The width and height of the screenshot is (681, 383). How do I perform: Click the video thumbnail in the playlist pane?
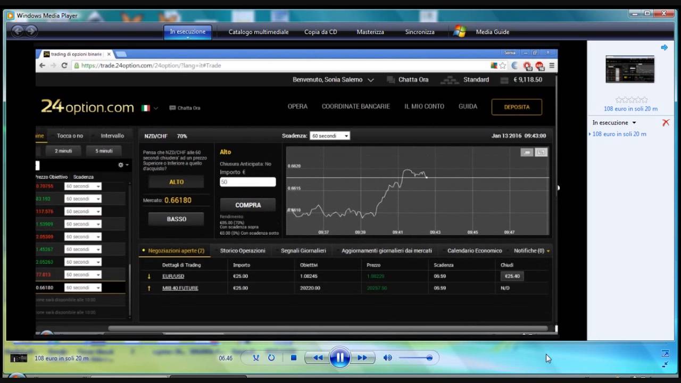630,69
